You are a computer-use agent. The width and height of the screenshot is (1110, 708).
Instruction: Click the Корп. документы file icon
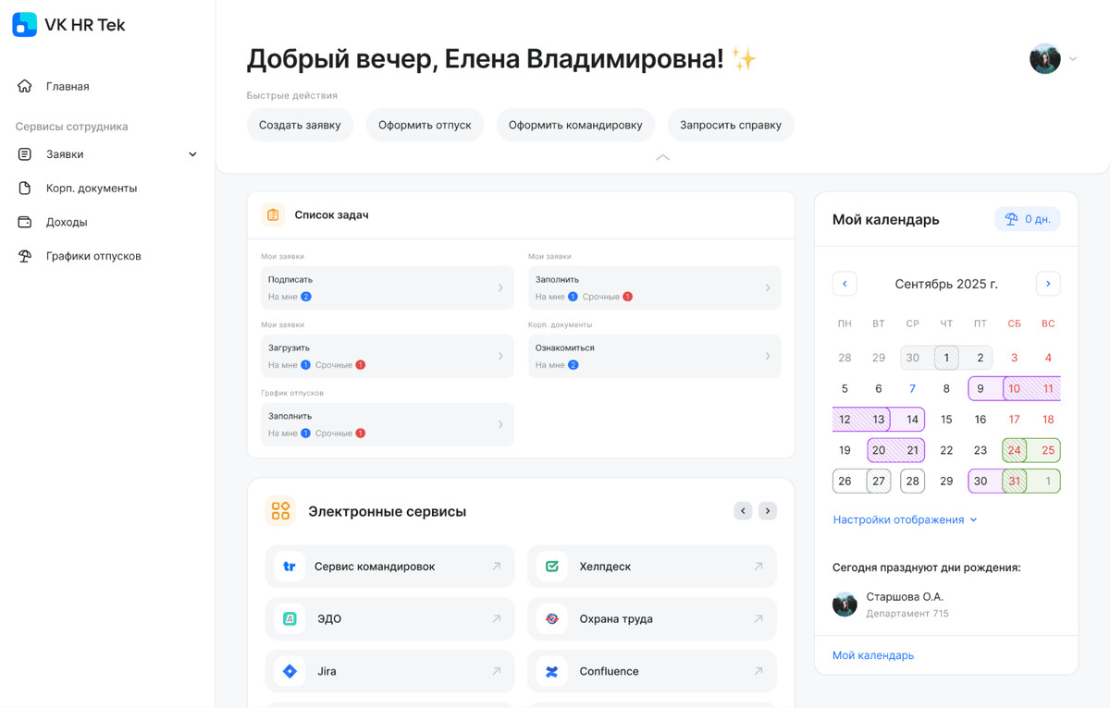click(25, 188)
